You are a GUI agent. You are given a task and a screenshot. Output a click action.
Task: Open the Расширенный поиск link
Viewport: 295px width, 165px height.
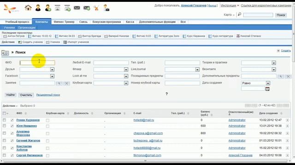point(48,95)
